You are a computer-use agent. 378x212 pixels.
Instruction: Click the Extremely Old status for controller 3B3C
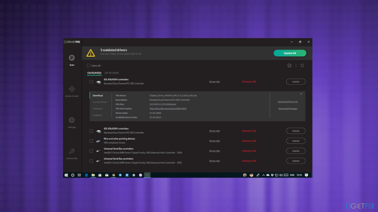(x=249, y=161)
